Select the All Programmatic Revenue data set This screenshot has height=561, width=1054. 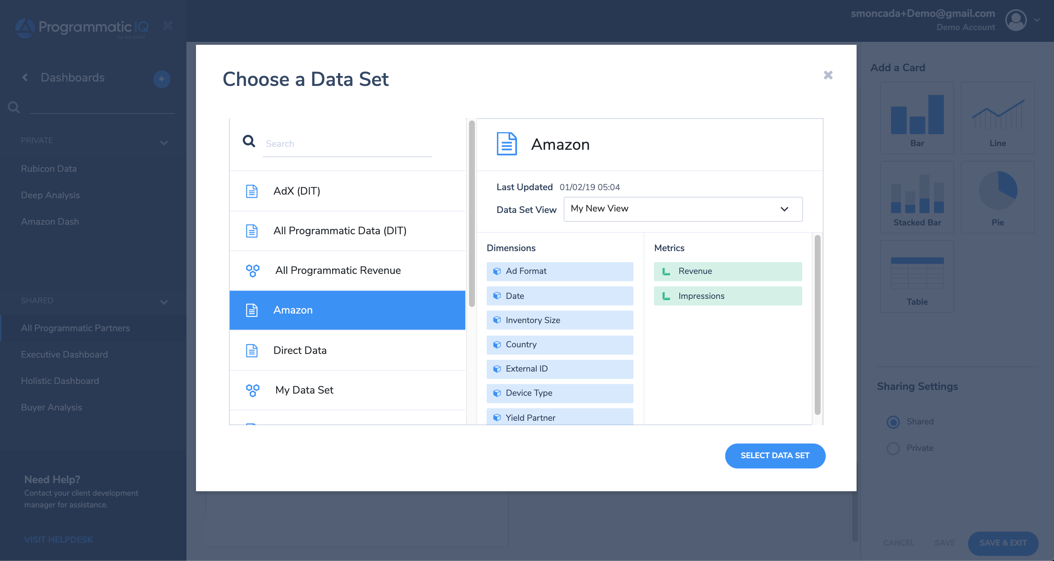(348, 271)
